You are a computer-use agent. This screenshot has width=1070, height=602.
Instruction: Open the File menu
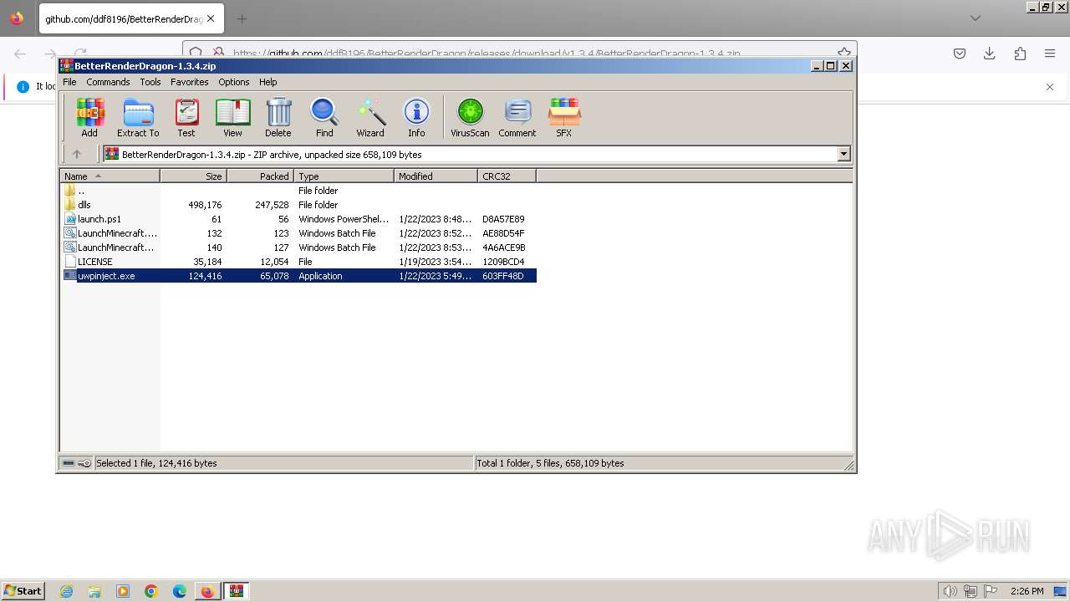click(x=69, y=82)
